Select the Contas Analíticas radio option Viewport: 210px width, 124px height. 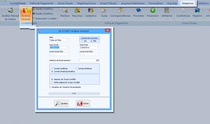pos(52,68)
